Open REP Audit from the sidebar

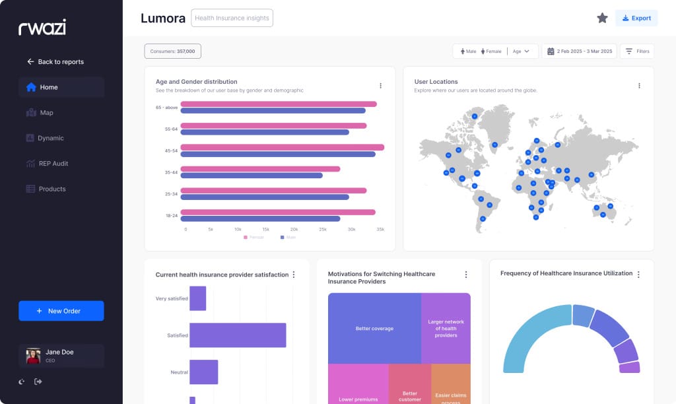[x=53, y=164]
